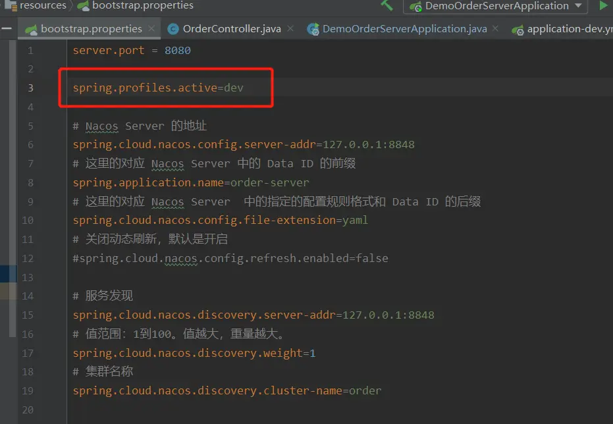Image resolution: width=613 pixels, height=424 pixels.
Task: Place cursor on spring.profiles.active=dev line
Action: click(158, 88)
